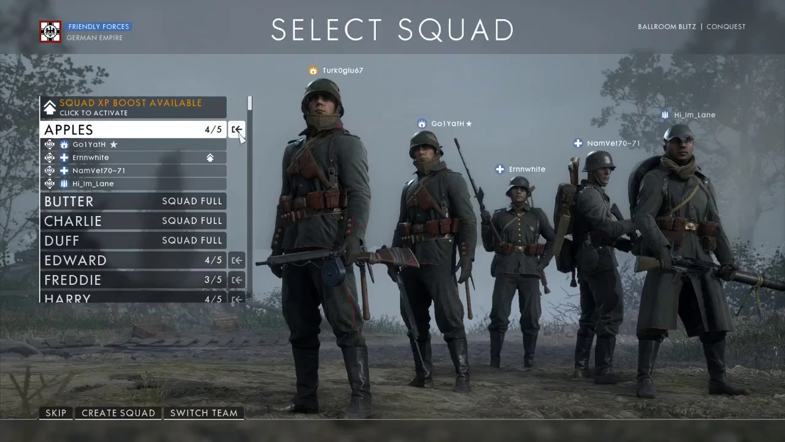Click the join arrow icon for Freddie squad

point(237,280)
